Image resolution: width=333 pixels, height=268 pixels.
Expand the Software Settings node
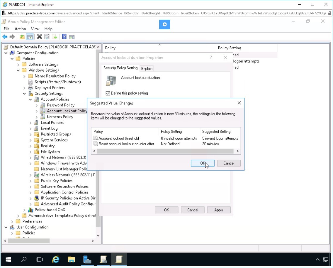(x=18, y=65)
